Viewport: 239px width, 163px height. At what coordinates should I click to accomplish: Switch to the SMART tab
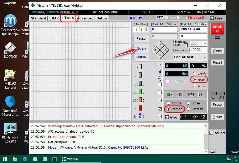55,18
